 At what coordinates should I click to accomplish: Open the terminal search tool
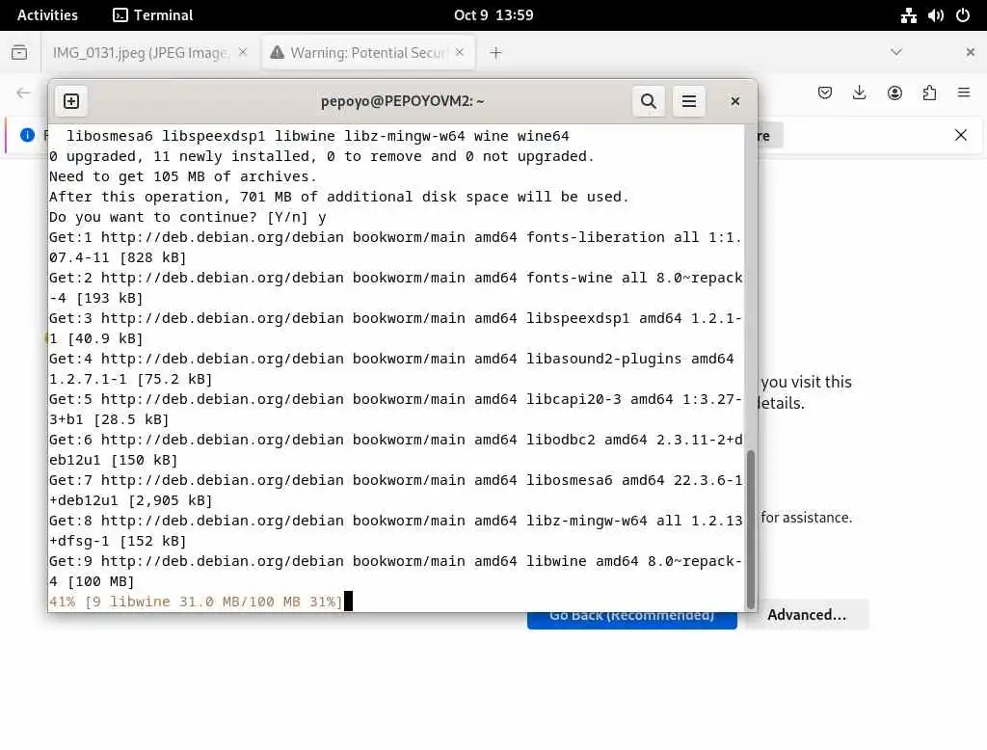pos(649,101)
